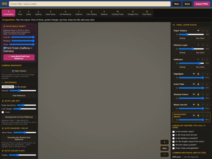
Task: Move Paper Texture layer up
Action: tap(203, 31)
